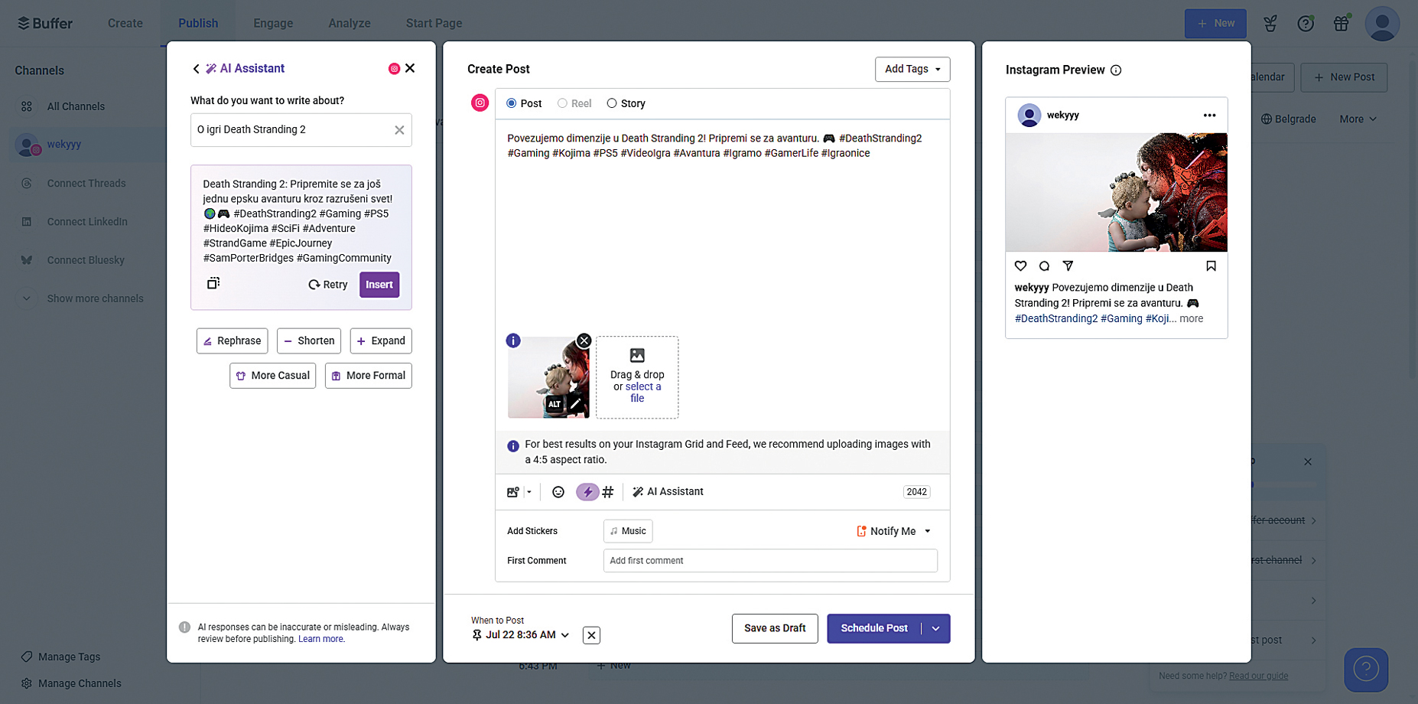This screenshot has width=1418, height=704.
Task: Go back in AI Assistant panel
Action: coord(197,69)
